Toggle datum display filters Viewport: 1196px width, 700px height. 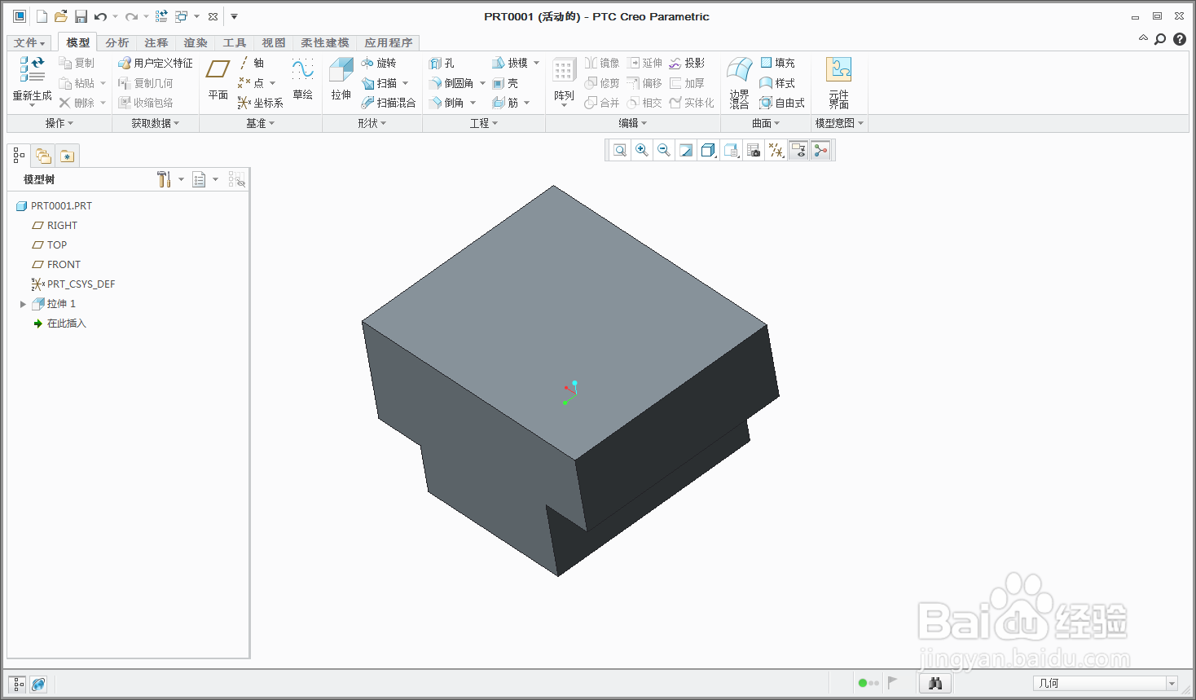point(776,150)
